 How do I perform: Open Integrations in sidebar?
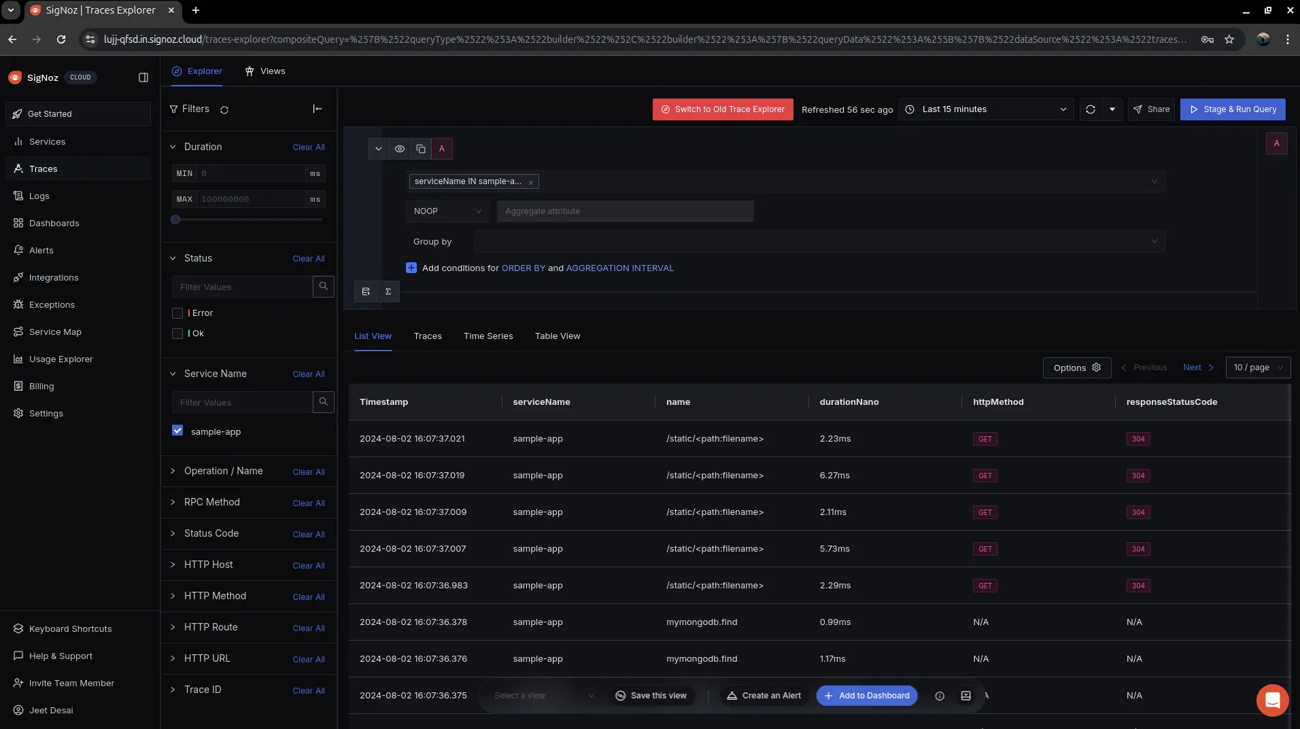[x=53, y=277]
